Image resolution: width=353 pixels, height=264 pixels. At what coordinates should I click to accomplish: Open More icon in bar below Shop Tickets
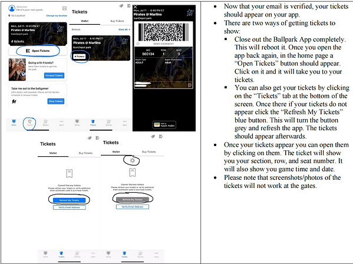pyautogui.click(x=61, y=123)
